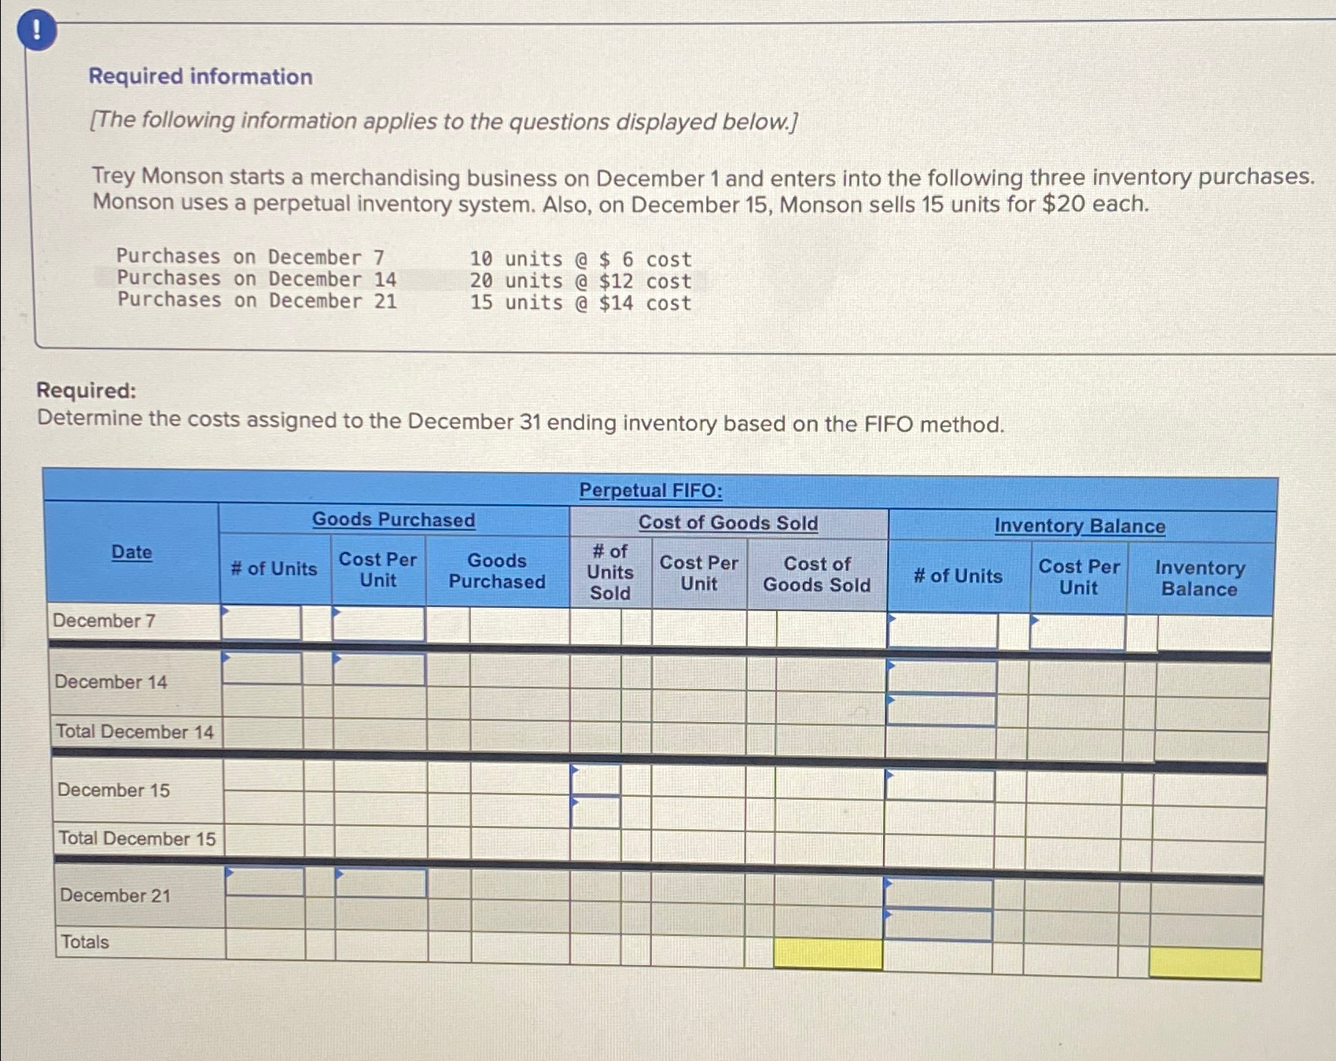This screenshot has height=1061, width=1336.
Task: Click the Goods Purchased column header
Action: (x=393, y=520)
